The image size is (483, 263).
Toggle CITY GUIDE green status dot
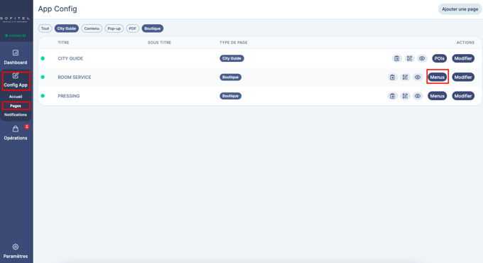43,58
